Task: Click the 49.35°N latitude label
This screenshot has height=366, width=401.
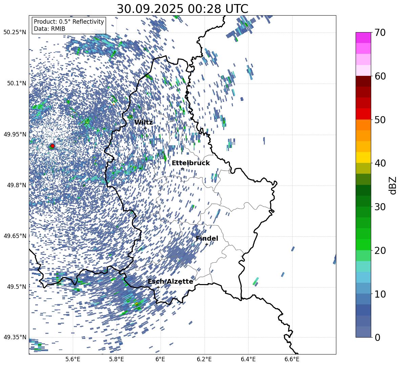Action: pos(15,337)
